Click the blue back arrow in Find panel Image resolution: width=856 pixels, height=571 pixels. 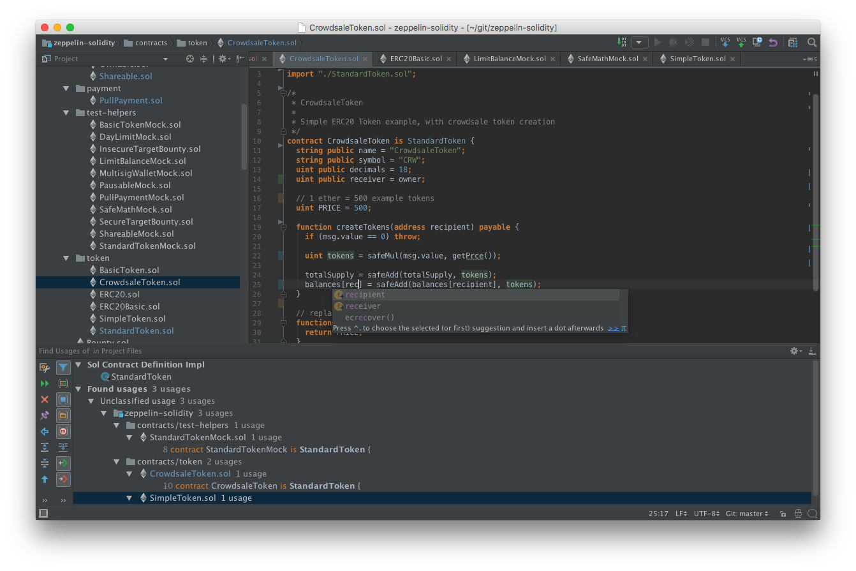click(x=45, y=431)
